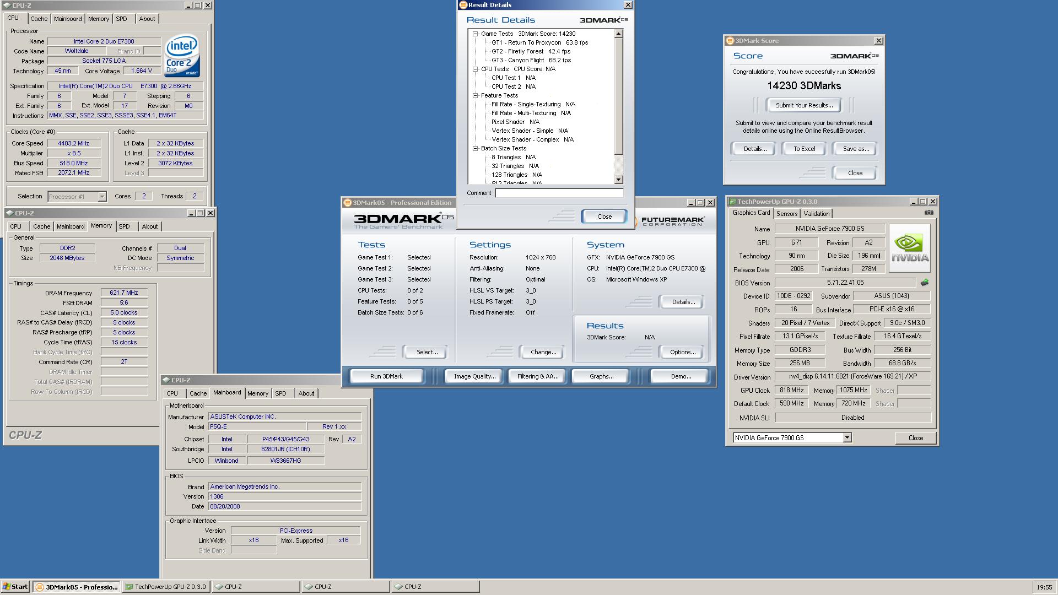The width and height of the screenshot is (1058, 595).
Task: Click the To Excel button
Action: pyautogui.click(x=804, y=149)
